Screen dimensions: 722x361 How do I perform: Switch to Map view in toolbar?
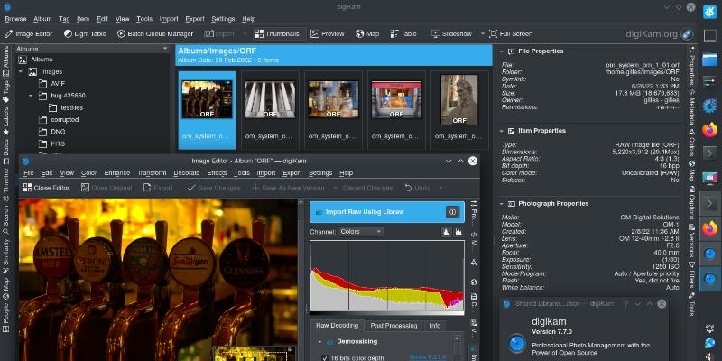coord(366,34)
